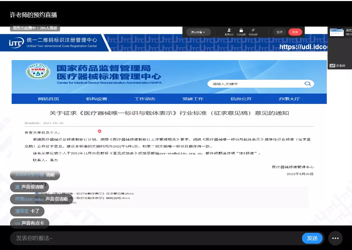This screenshot has width=352, height=250.
Task: Click the share live stream icon
Action: coord(241,30)
